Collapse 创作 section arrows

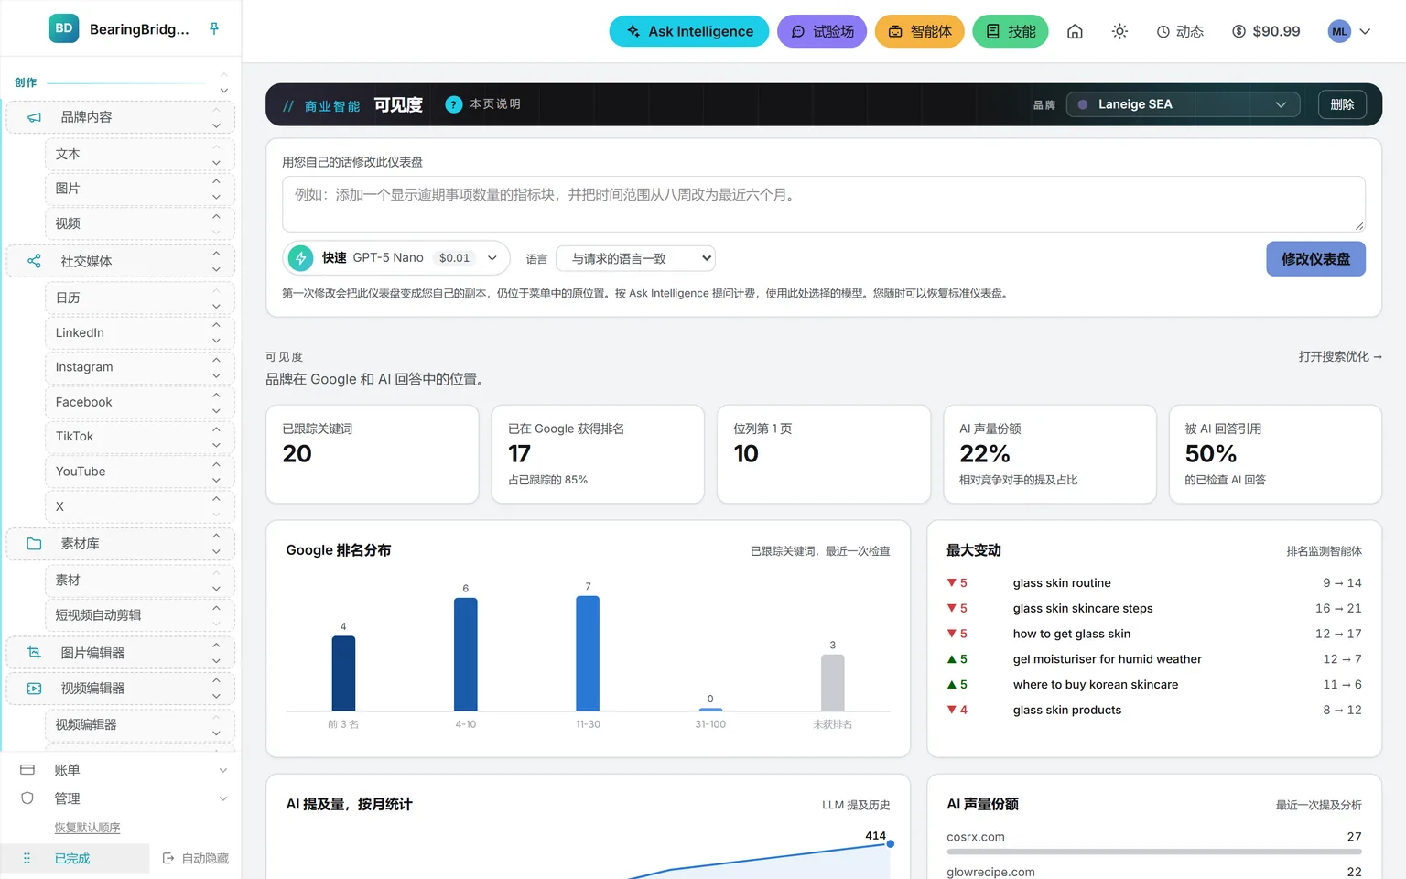click(x=223, y=82)
